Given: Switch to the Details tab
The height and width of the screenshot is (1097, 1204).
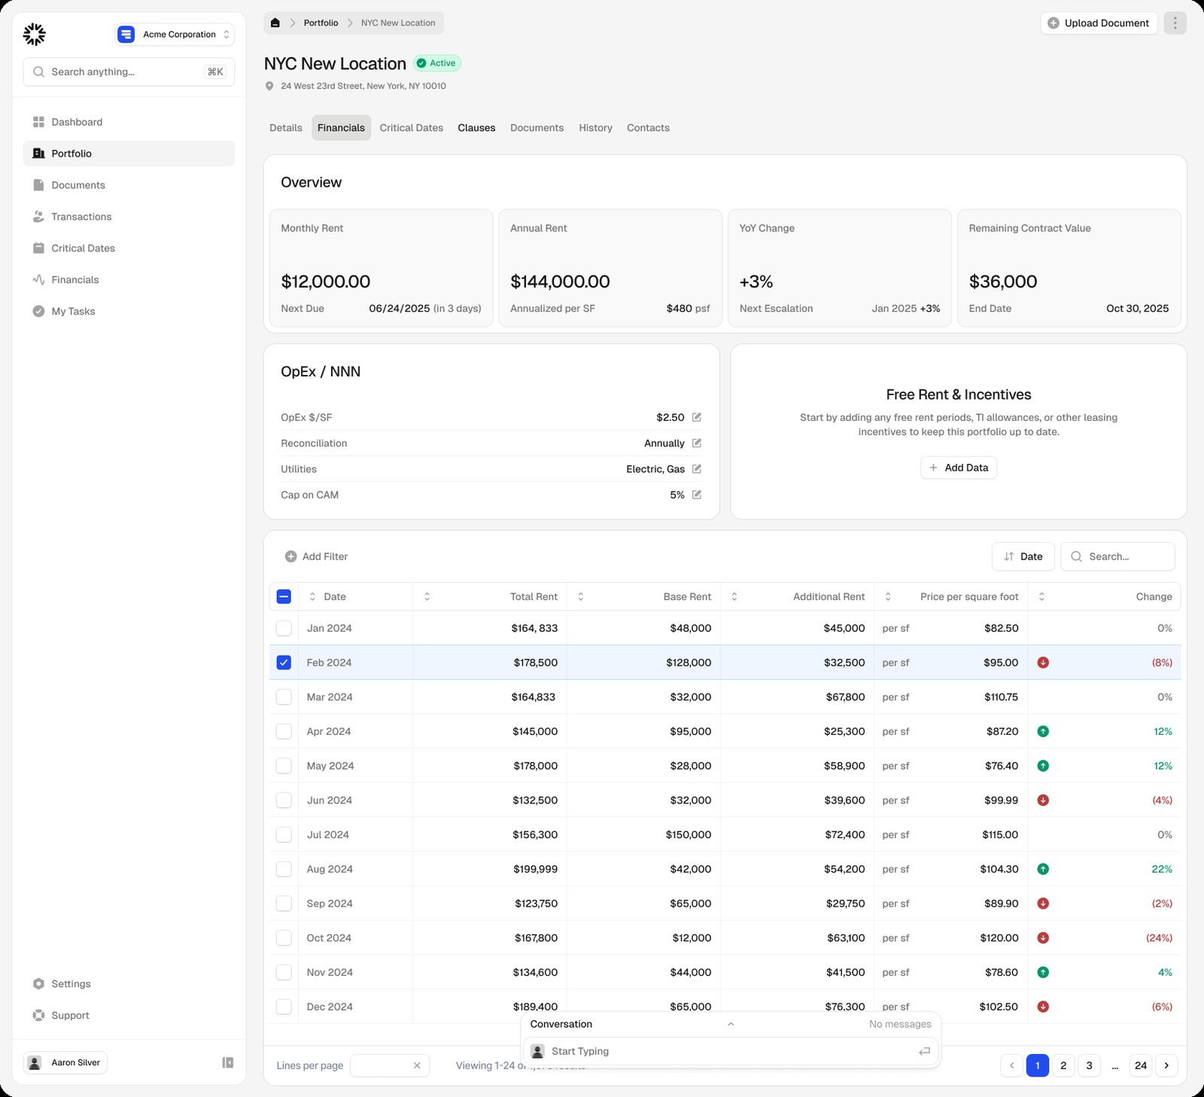Looking at the screenshot, I should [286, 128].
